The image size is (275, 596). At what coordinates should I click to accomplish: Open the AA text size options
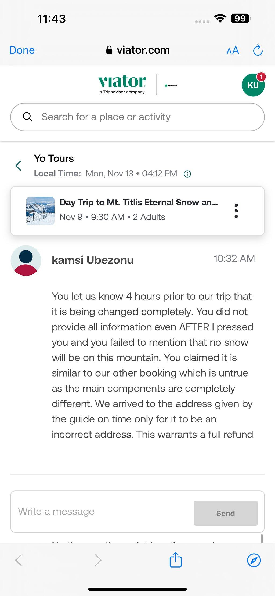click(x=233, y=50)
